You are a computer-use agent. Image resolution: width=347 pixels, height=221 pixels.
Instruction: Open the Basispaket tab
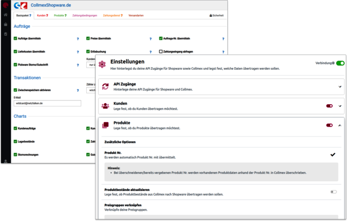tap(23, 15)
